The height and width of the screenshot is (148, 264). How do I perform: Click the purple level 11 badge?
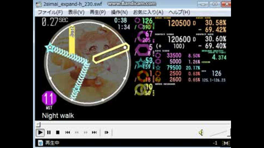pos(49,98)
